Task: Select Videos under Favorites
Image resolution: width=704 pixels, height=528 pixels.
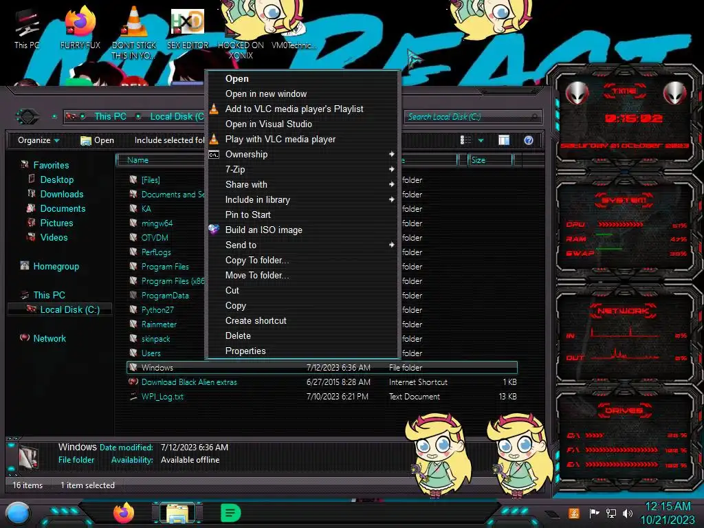Action: (x=54, y=237)
